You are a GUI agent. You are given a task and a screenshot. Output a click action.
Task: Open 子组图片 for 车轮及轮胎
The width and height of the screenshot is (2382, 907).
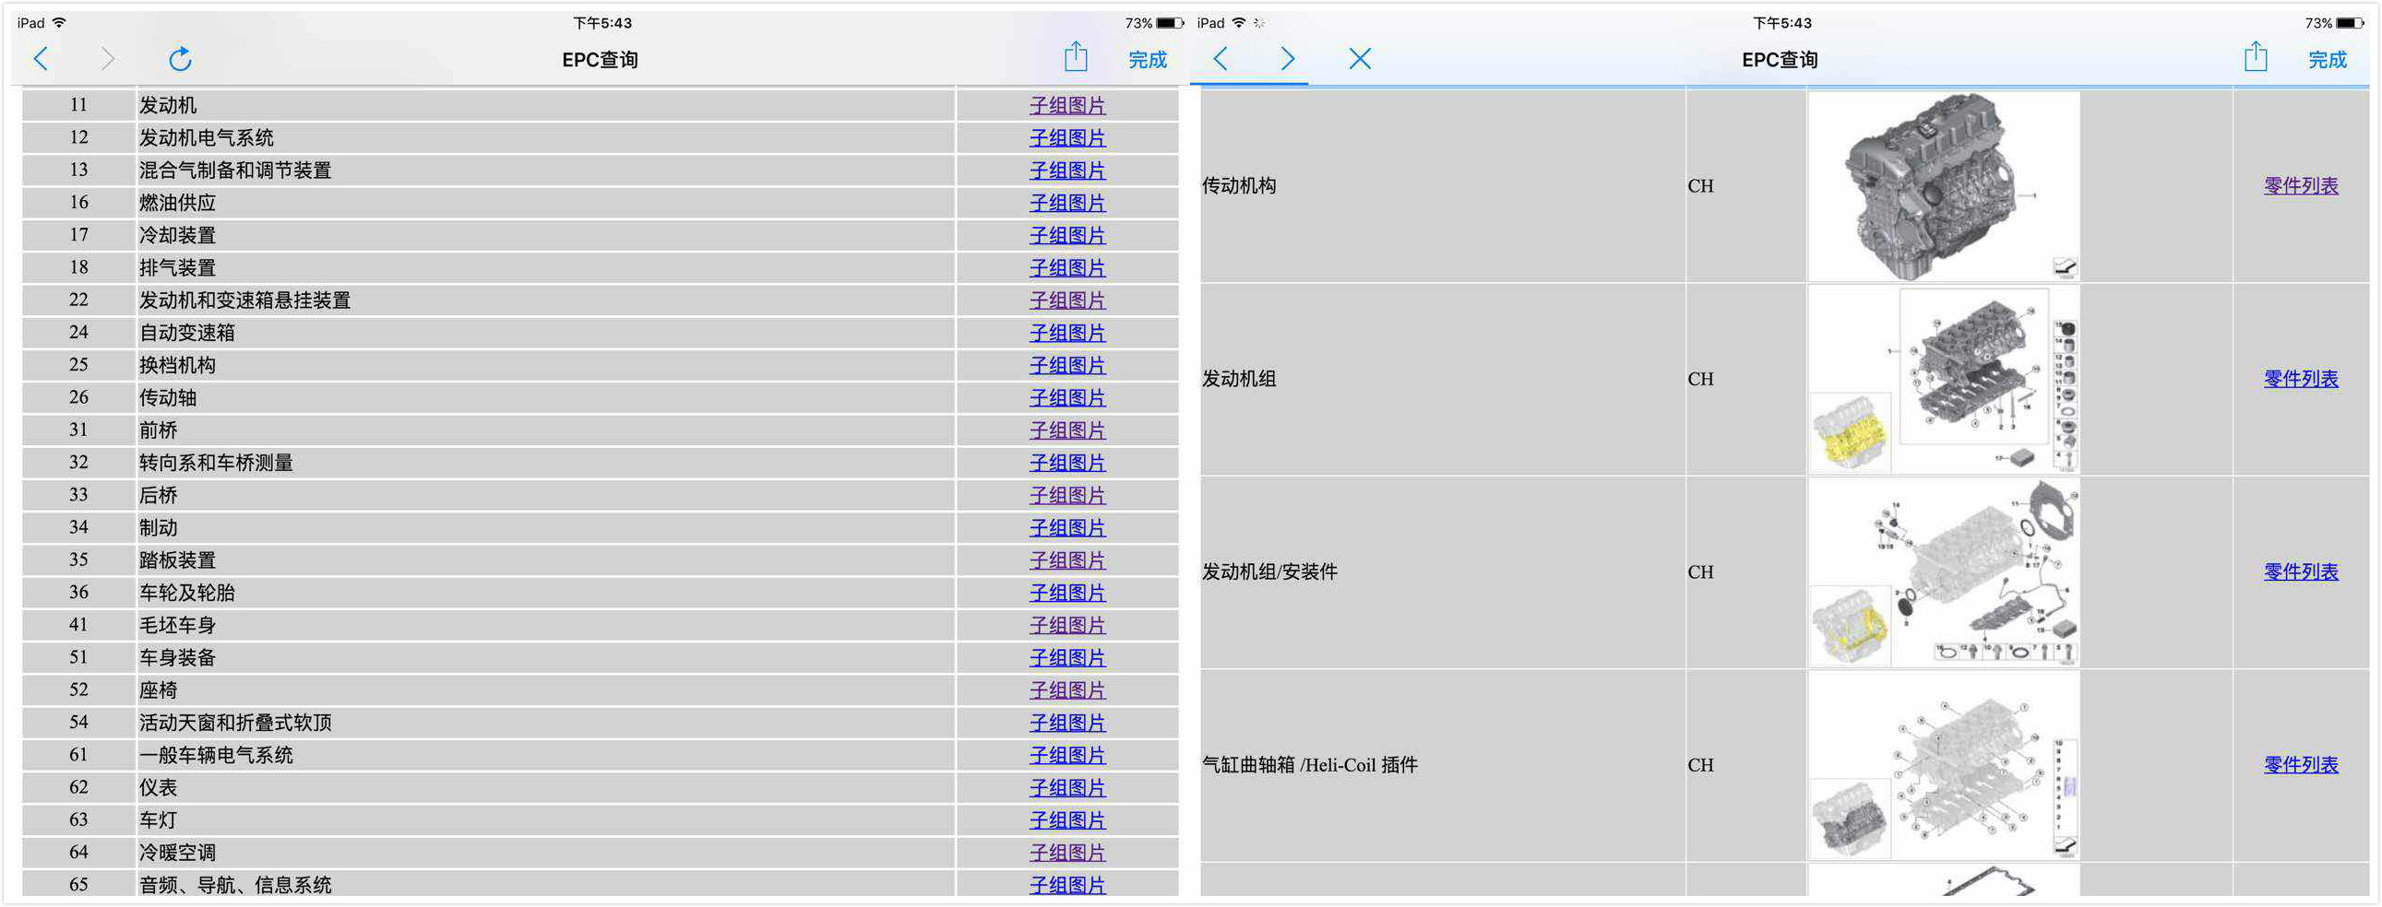click(1067, 593)
